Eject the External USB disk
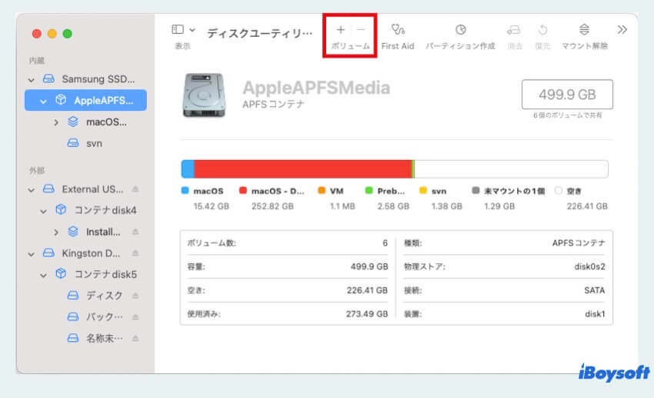The height and width of the screenshot is (398, 654). 135,189
